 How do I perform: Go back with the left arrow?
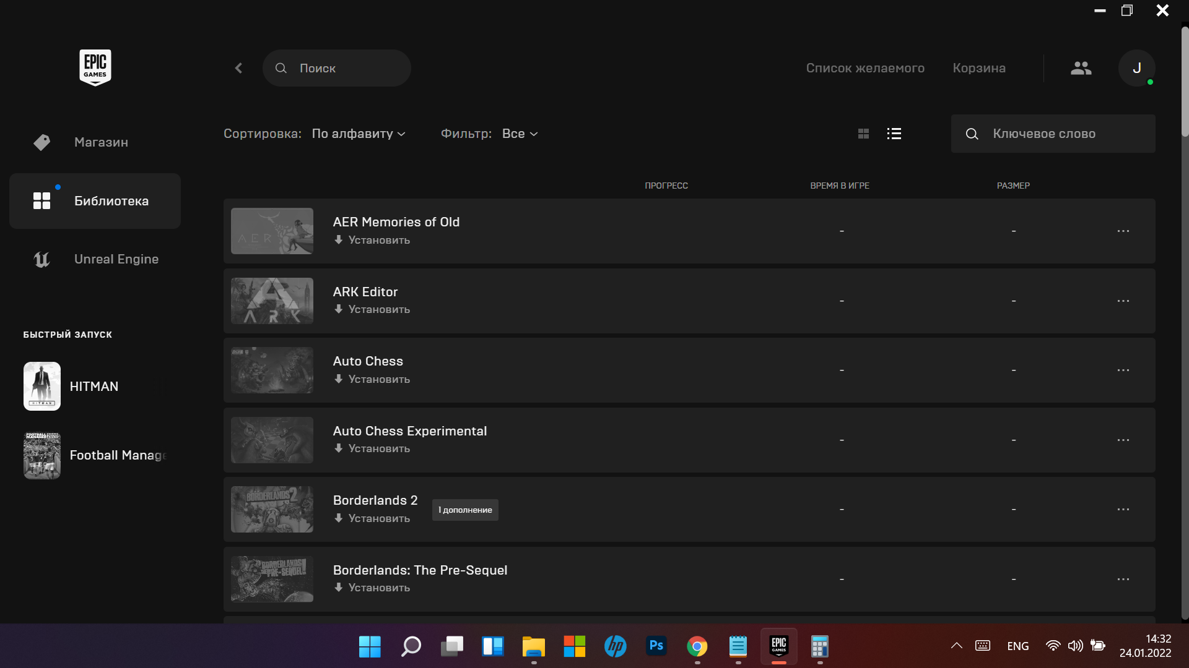point(239,68)
